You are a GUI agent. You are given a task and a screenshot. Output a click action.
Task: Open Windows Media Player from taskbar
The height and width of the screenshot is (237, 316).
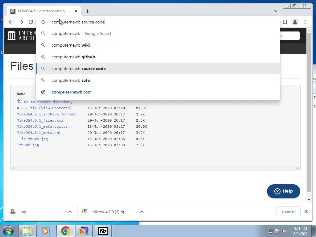[46, 231]
